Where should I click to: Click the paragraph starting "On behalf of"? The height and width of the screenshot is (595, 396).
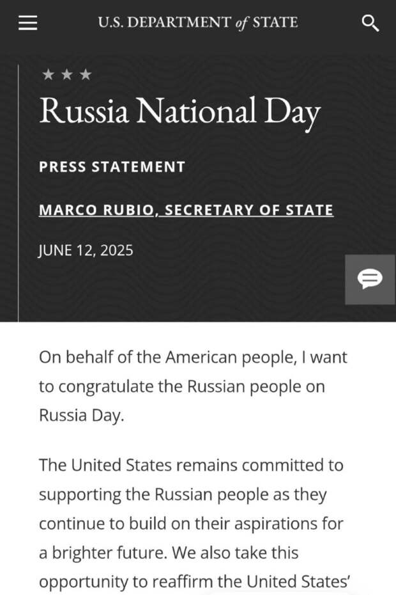[x=193, y=386]
